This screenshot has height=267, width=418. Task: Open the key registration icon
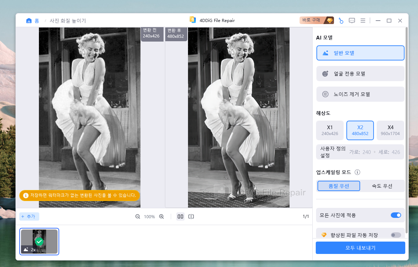click(x=341, y=21)
